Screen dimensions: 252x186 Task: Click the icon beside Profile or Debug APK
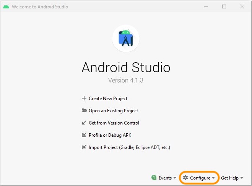[x=84, y=135]
